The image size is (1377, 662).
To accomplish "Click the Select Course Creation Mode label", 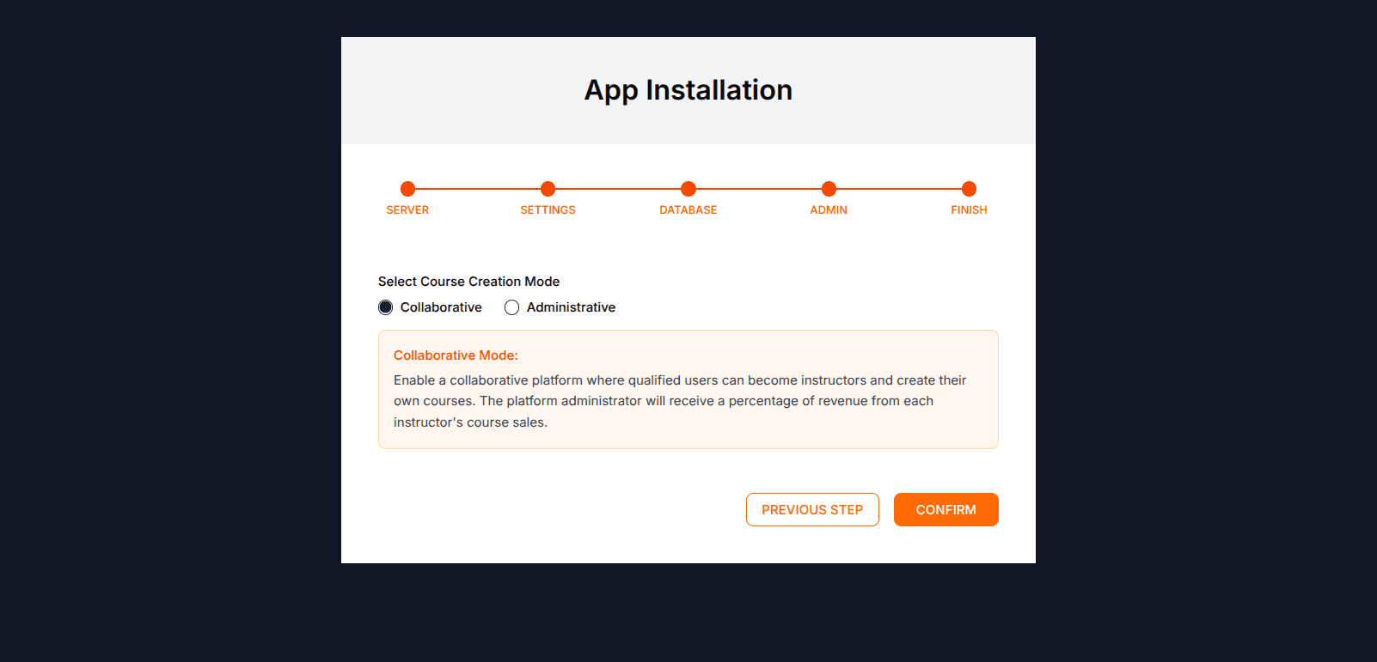I will point(468,281).
